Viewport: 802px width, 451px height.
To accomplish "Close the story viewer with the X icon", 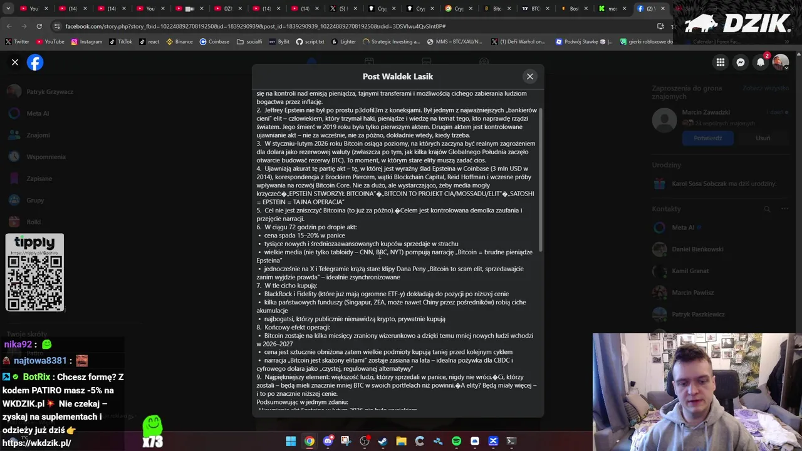I will tap(15, 63).
